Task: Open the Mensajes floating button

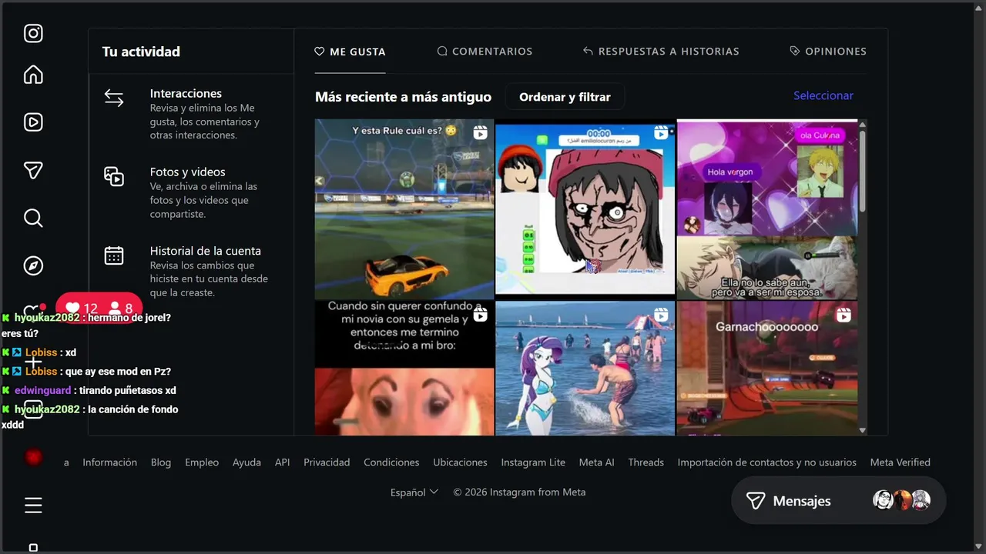Action: [x=838, y=501]
